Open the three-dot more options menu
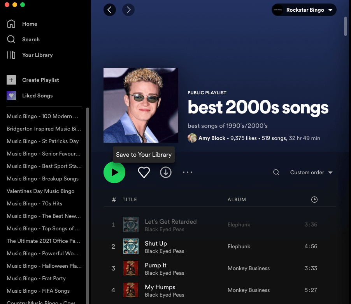The height and width of the screenshot is (304, 351). (188, 172)
